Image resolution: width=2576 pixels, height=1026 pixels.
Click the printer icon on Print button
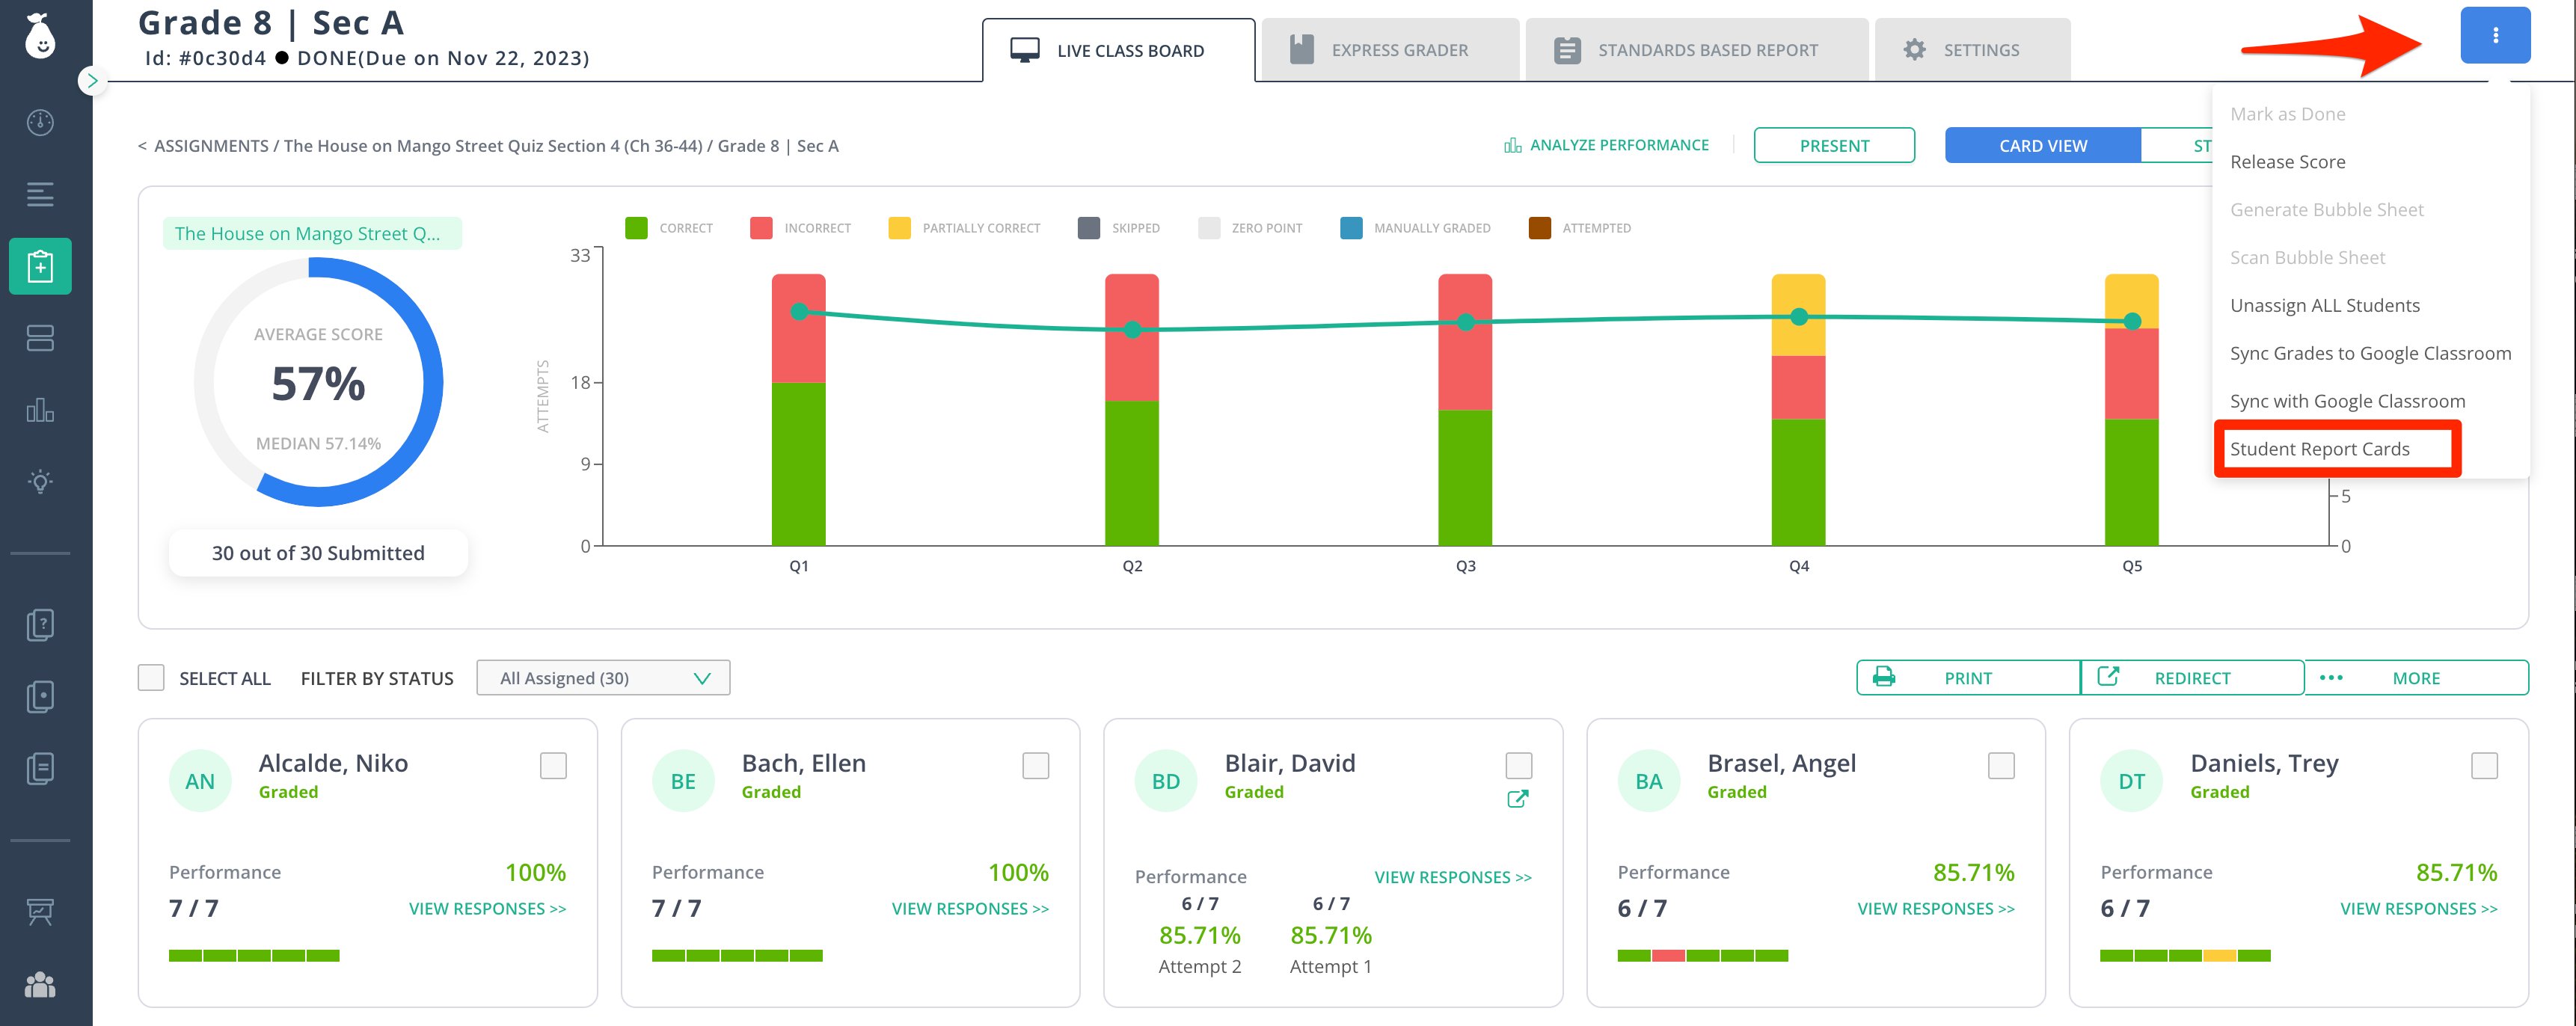[x=1884, y=677]
